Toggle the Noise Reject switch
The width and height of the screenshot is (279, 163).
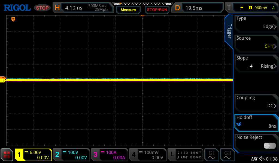click(269, 146)
